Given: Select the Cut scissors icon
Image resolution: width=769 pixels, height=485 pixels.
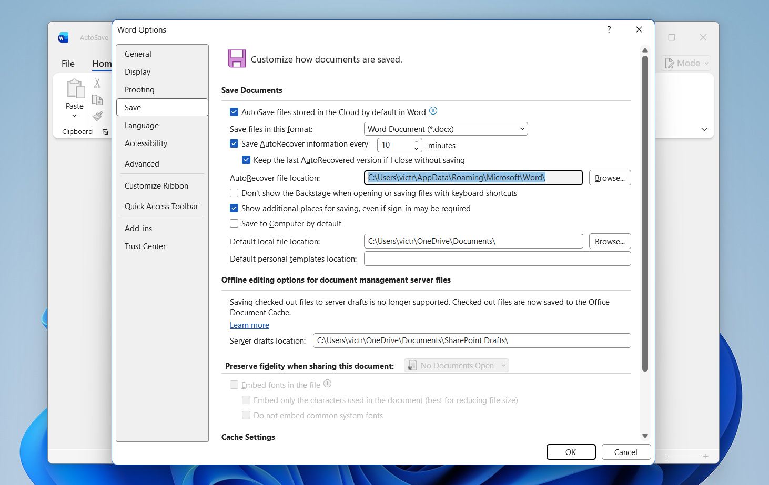Looking at the screenshot, I should coord(97,82).
